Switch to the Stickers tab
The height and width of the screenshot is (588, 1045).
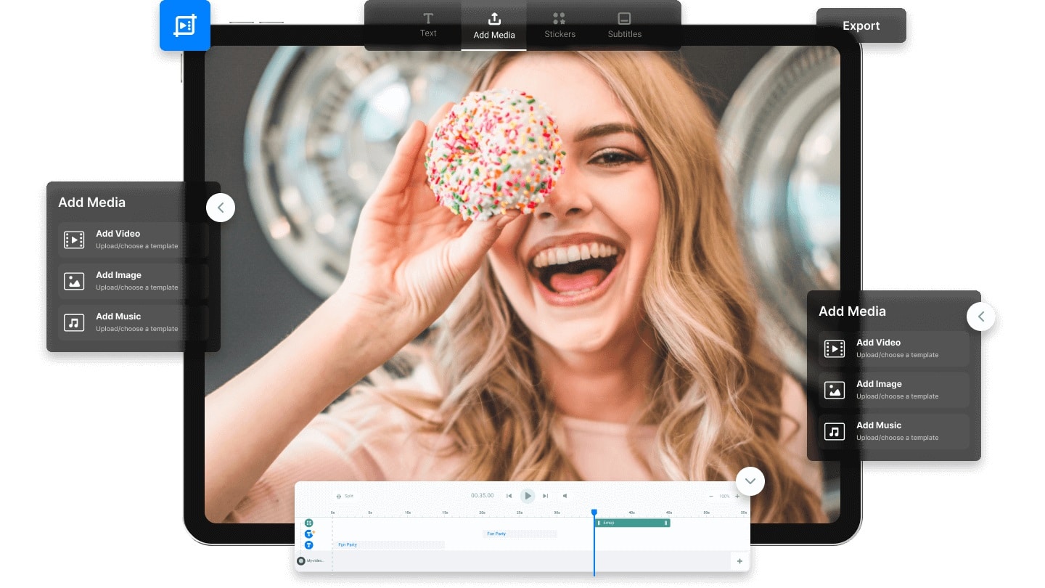click(x=560, y=26)
